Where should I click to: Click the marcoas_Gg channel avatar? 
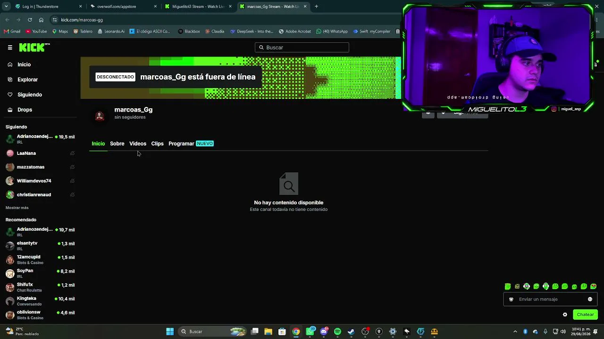(100, 116)
